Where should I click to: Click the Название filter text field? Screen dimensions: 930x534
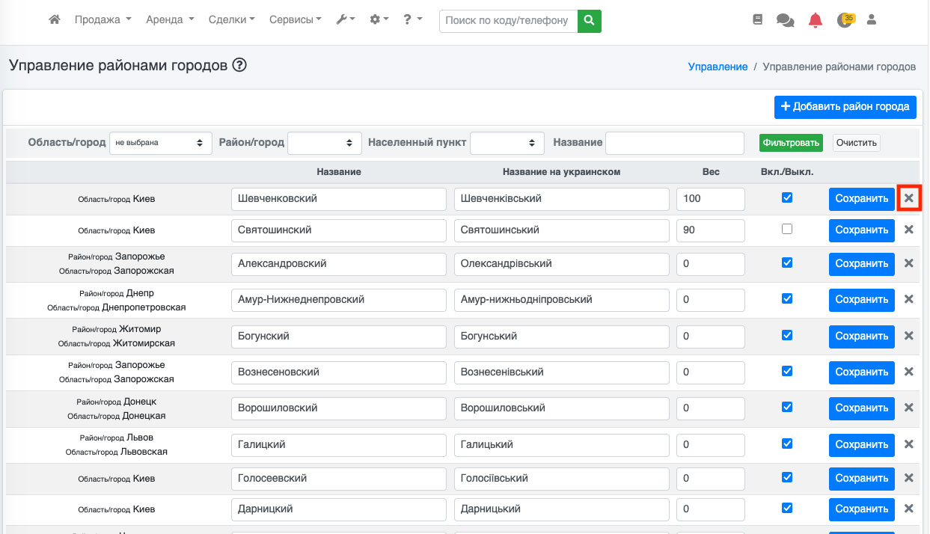point(674,143)
